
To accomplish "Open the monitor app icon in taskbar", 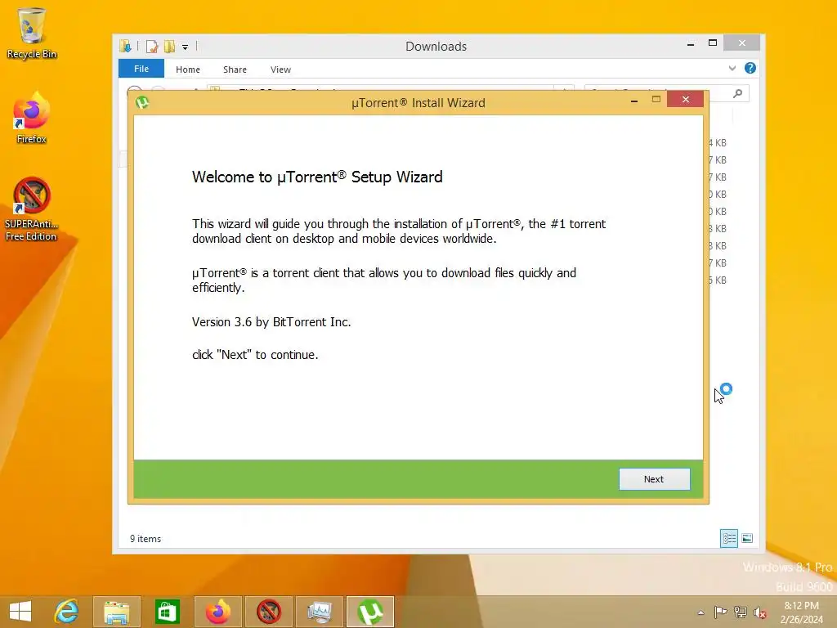I will coord(320,612).
